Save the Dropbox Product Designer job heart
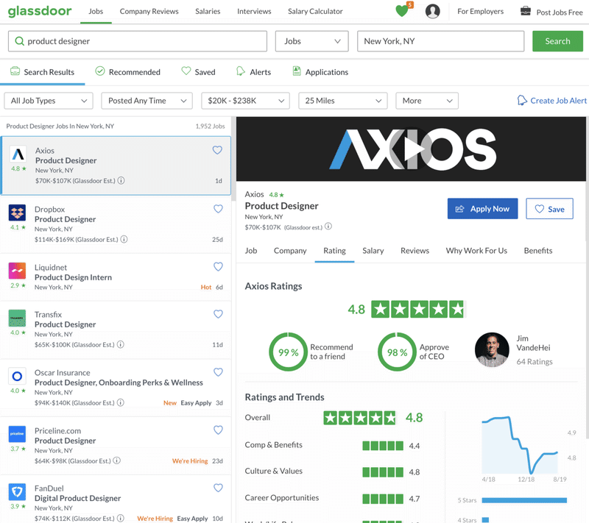Screen dimensions: 589x523 [x=218, y=209]
